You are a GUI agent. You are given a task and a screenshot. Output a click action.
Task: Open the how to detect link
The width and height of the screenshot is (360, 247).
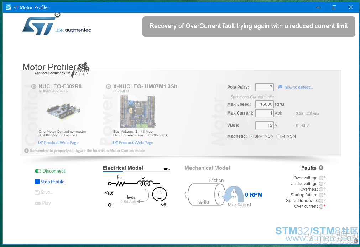click(298, 87)
